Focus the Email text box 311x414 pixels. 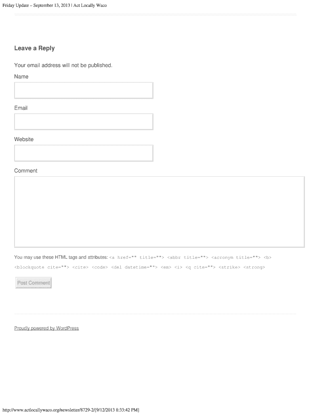click(x=84, y=122)
